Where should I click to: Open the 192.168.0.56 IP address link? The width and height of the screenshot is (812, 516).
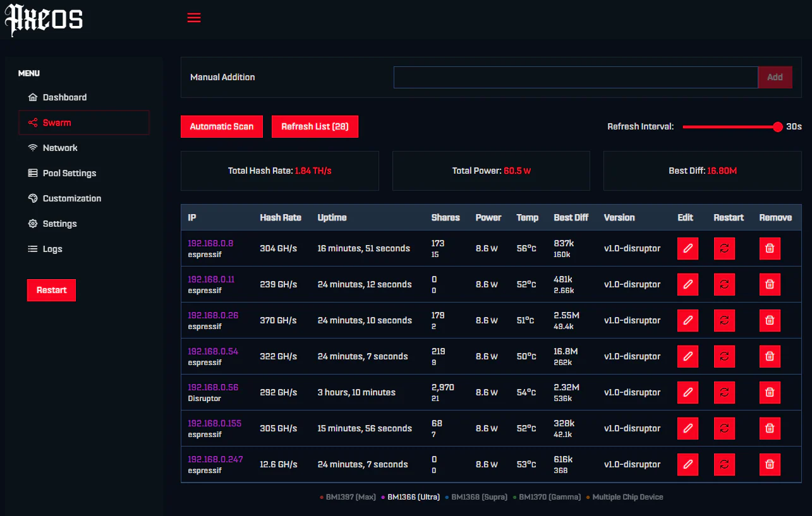click(x=213, y=387)
